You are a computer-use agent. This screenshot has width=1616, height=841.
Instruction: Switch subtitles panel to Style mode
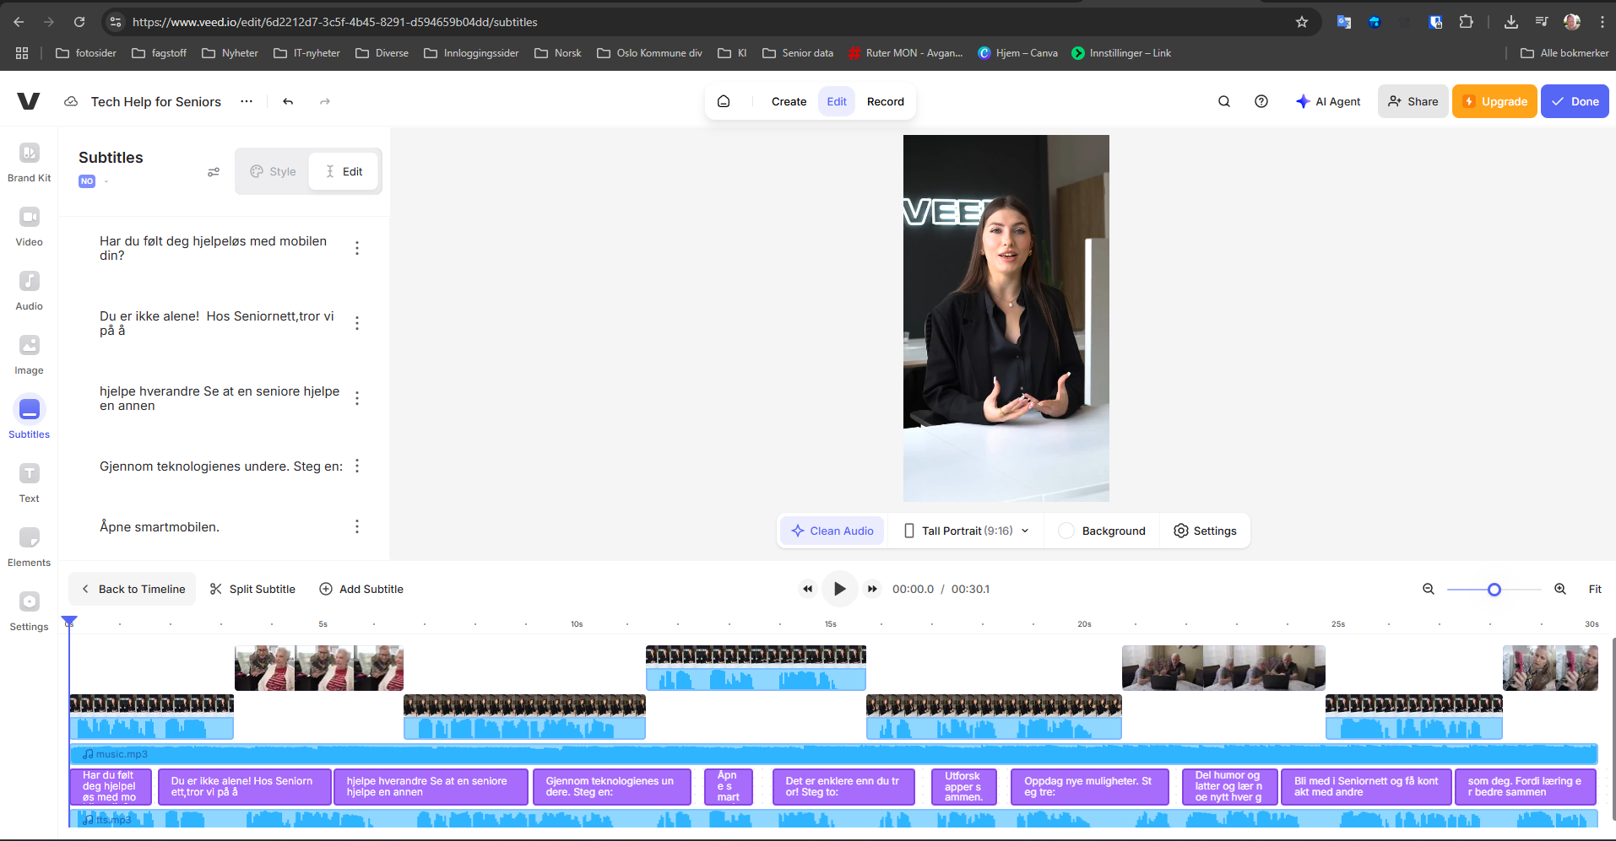tap(273, 171)
